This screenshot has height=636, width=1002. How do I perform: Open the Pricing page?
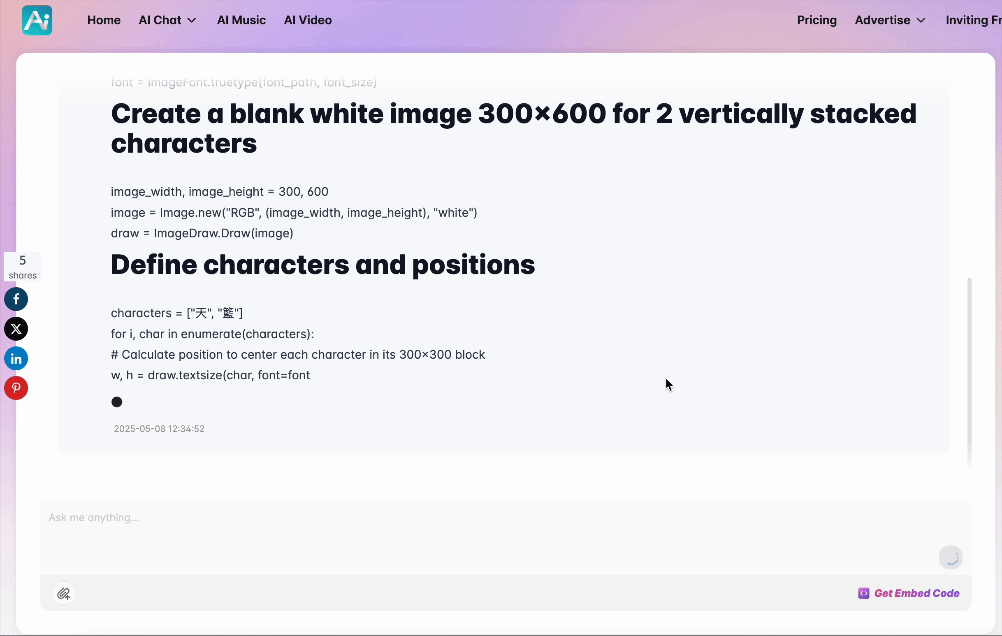[x=816, y=20]
